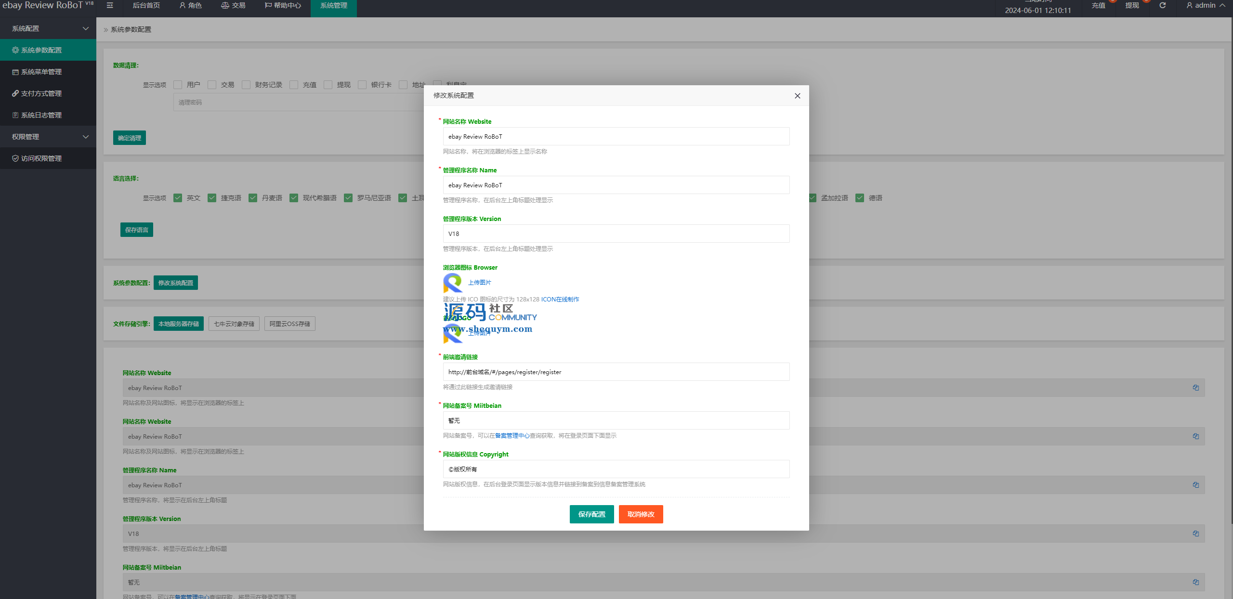Uncheck the 英文 language checkbox

click(178, 198)
